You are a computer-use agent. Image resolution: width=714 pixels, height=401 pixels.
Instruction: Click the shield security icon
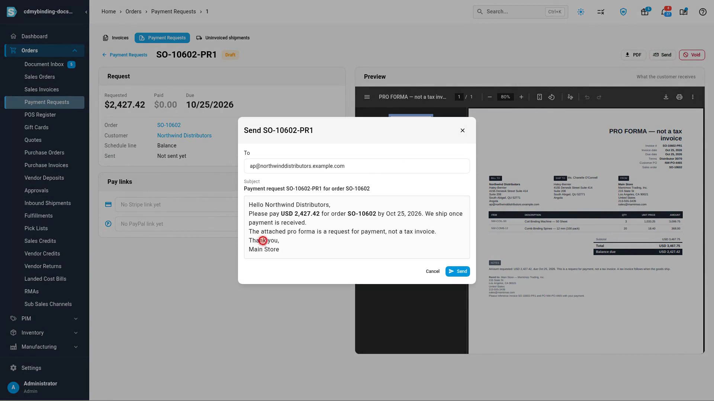623,12
